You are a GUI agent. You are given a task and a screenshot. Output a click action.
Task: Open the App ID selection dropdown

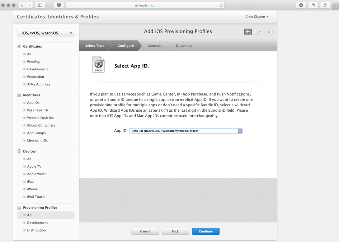pyautogui.click(x=186, y=131)
